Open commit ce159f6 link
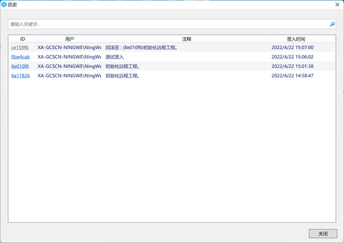Viewport: 344px width, 243px height. pyautogui.click(x=20, y=48)
